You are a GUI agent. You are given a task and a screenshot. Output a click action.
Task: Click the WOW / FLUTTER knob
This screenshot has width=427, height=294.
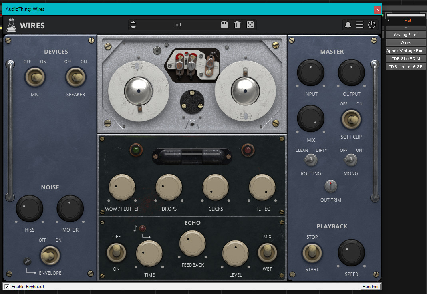tap(122, 187)
